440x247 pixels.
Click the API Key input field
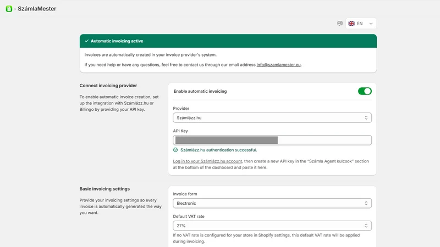(272, 140)
